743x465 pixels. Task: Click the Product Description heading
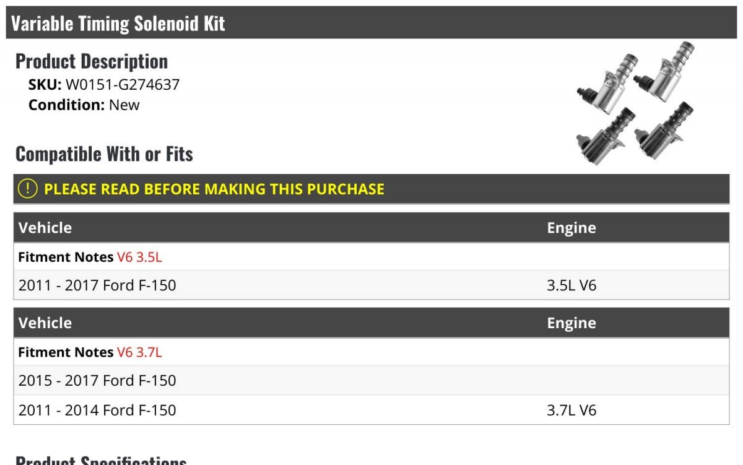[x=92, y=61]
